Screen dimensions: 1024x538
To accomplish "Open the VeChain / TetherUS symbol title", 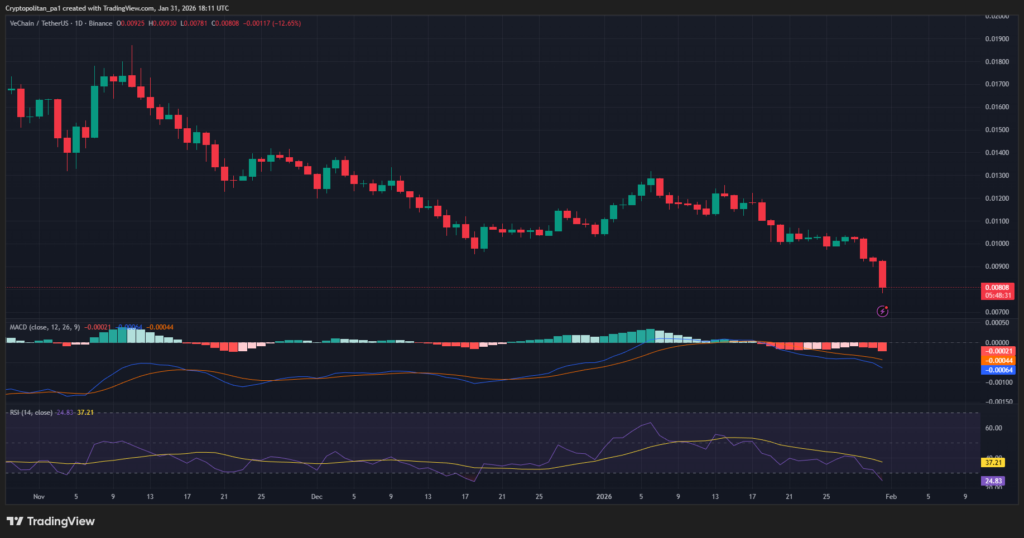I will coord(39,23).
